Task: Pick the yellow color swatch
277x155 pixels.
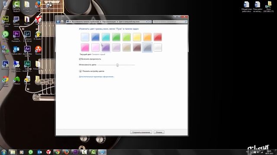Action: click(x=137, y=37)
